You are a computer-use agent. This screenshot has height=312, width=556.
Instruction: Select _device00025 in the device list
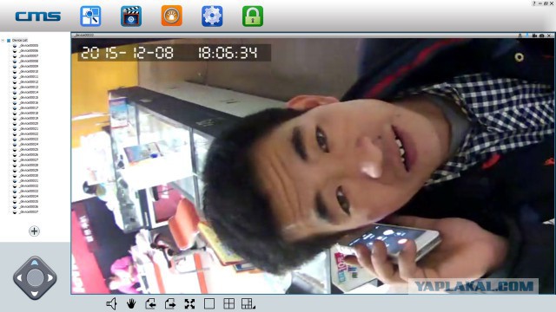point(29,149)
